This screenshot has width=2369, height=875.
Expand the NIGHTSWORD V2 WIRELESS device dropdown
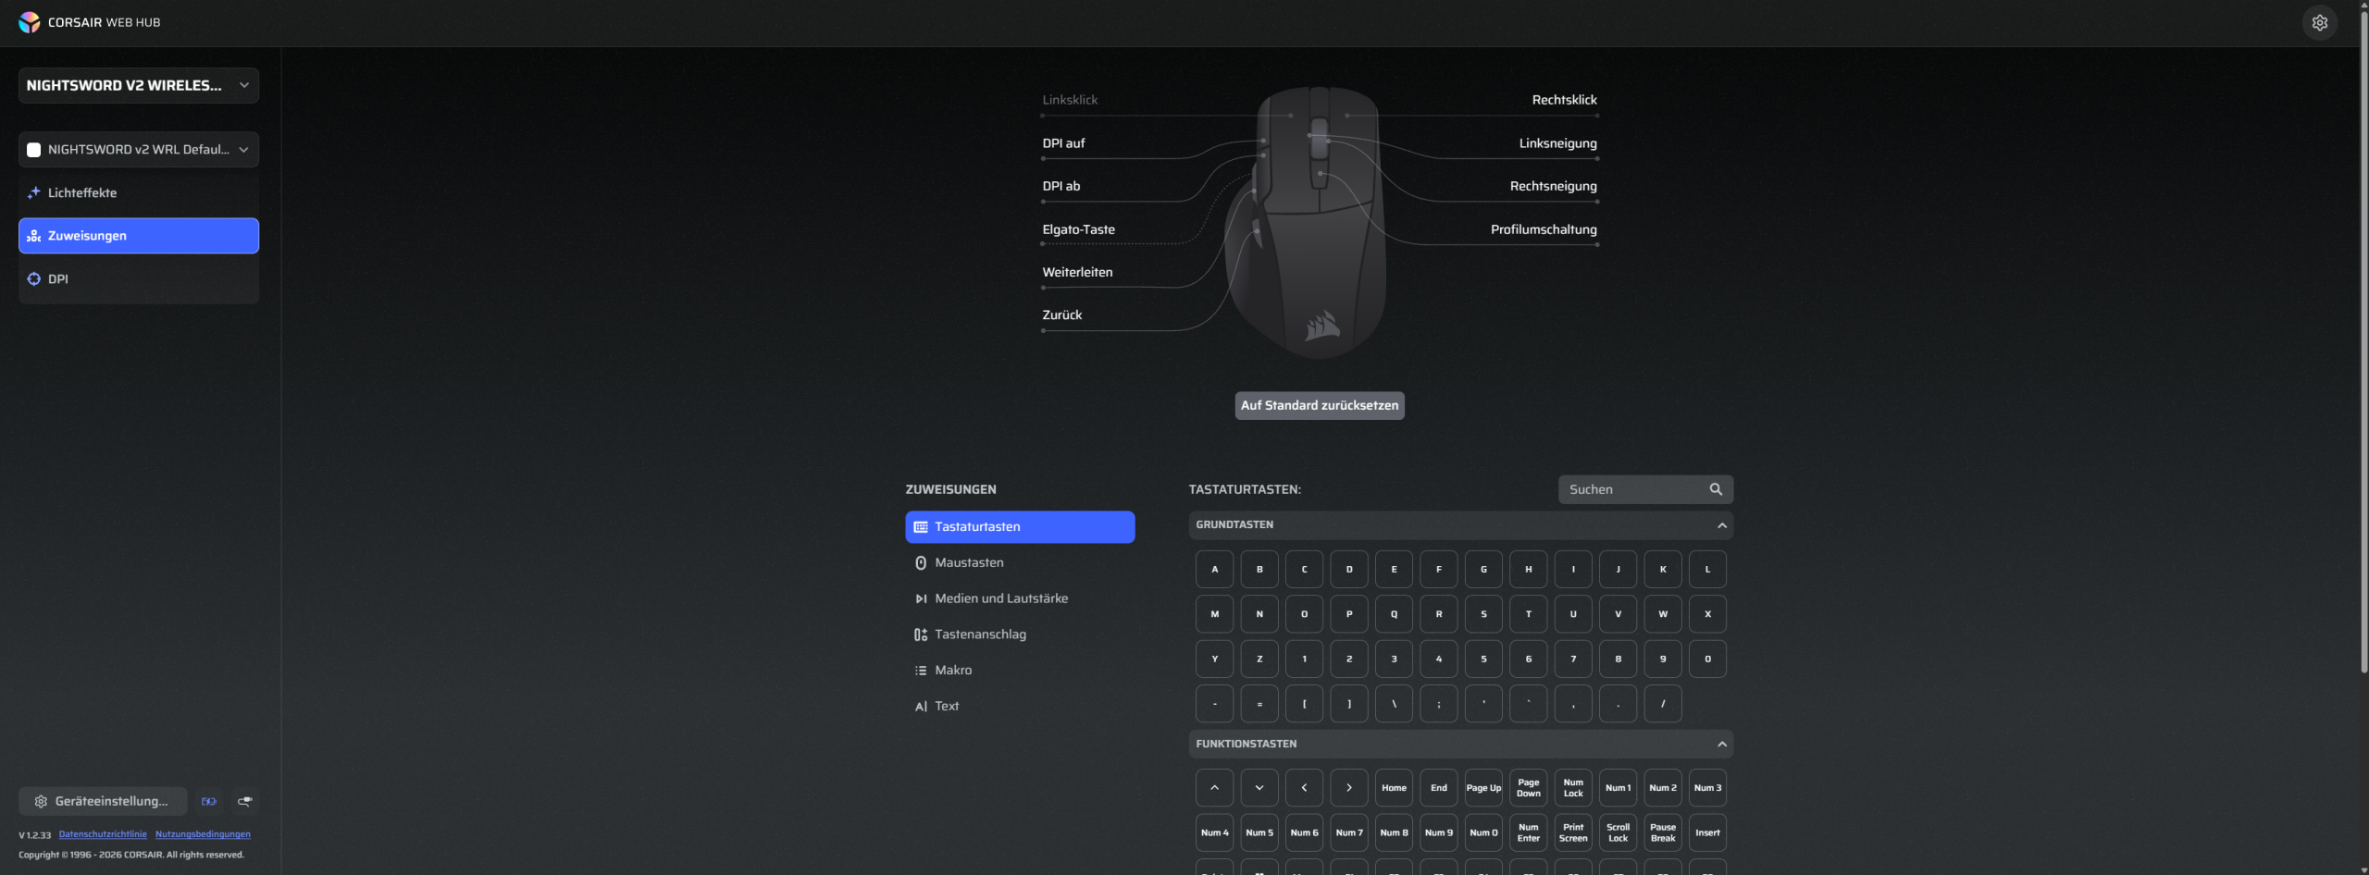point(139,85)
